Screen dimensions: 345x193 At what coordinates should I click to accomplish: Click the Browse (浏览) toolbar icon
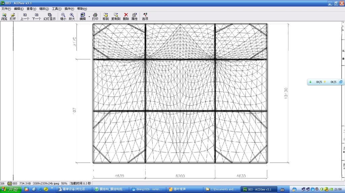[x=4, y=16]
